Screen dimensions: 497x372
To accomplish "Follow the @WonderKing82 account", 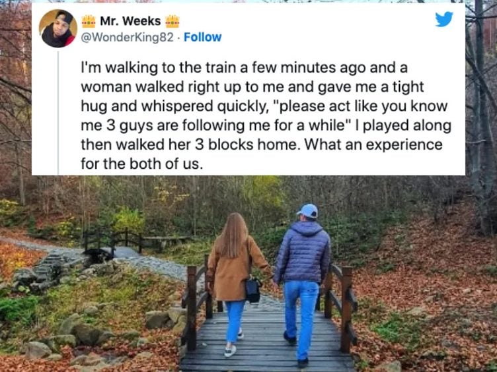I will coord(202,38).
